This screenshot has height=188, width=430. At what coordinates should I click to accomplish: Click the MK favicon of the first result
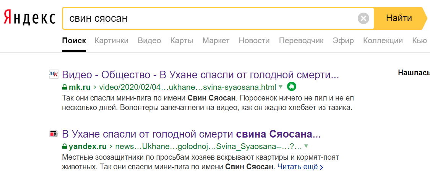[x=54, y=74]
